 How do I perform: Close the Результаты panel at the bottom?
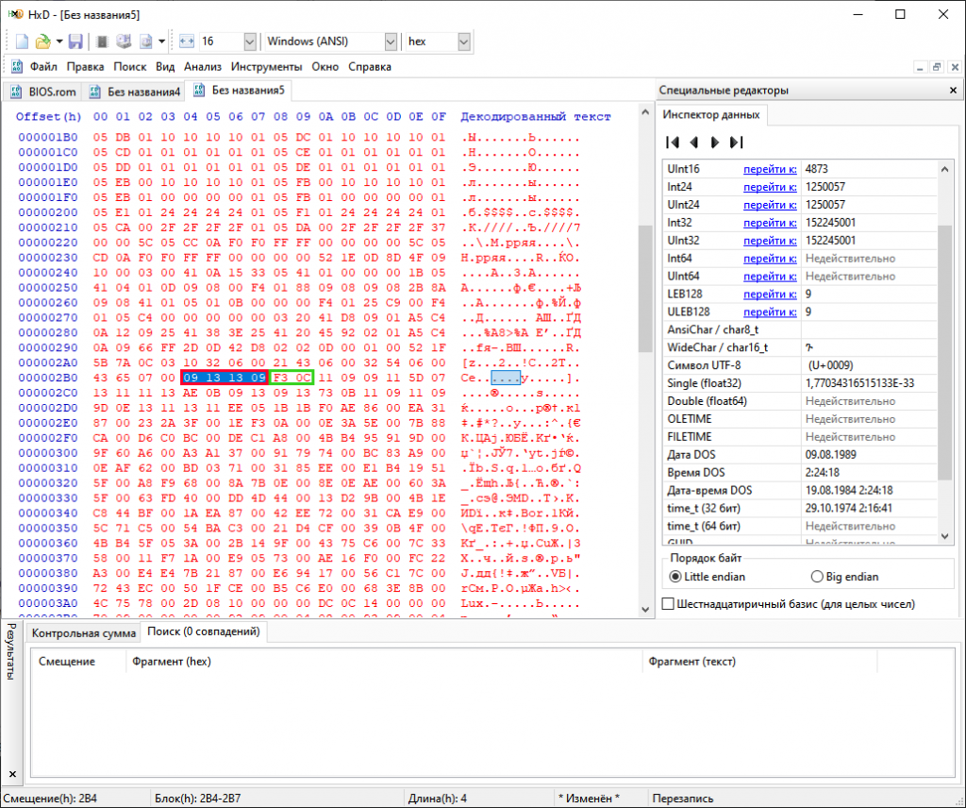[13, 773]
